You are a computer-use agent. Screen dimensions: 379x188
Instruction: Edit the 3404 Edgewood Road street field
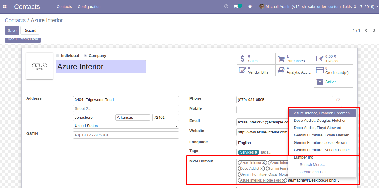pyautogui.click(x=126, y=100)
